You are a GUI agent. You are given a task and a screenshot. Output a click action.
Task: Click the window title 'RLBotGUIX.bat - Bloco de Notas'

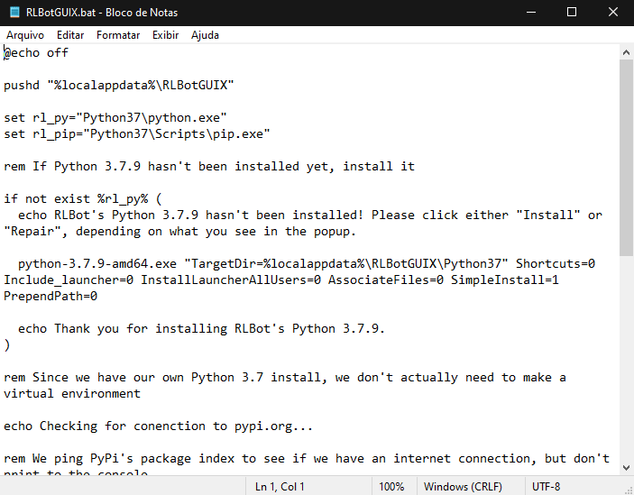pyautogui.click(x=102, y=13)
